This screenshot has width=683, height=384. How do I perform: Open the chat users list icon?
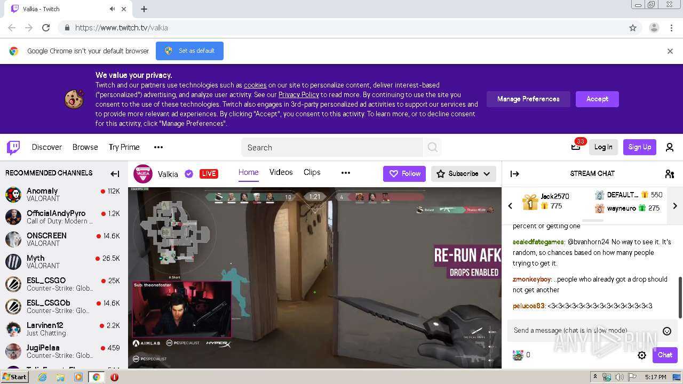click(x=670, y=173)
